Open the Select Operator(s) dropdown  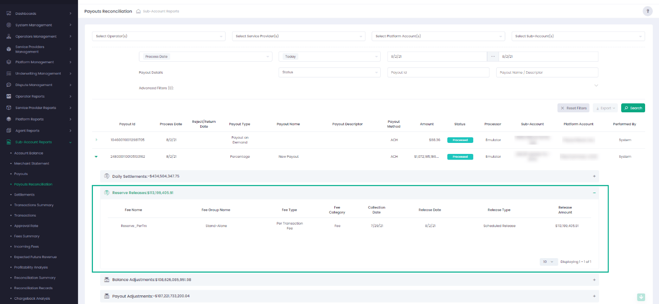(x=158, y=36)
